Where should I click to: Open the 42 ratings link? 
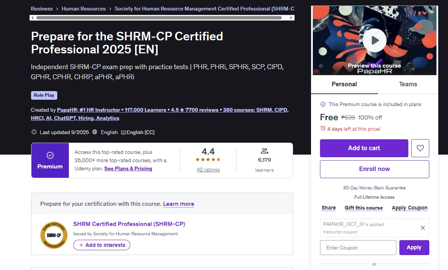coord(208,170)
